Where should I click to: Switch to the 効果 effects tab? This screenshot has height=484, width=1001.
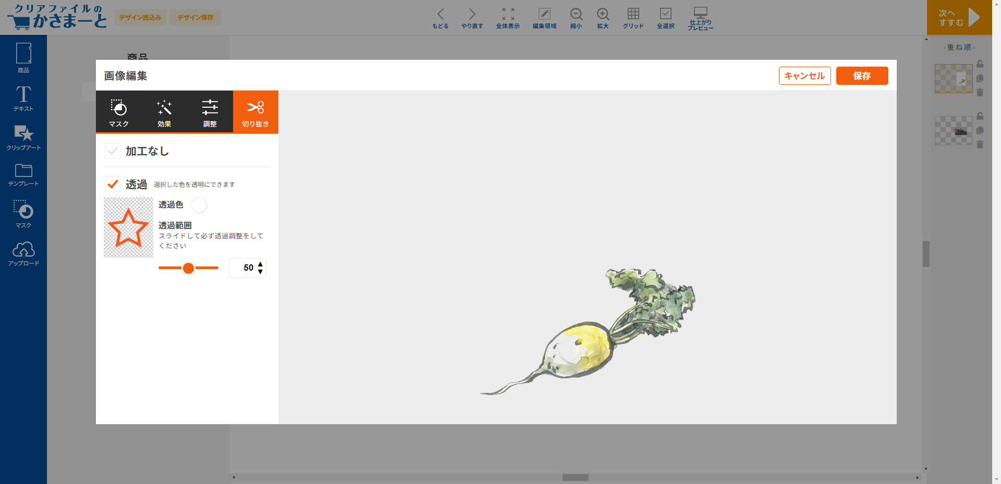pos(164,112)
